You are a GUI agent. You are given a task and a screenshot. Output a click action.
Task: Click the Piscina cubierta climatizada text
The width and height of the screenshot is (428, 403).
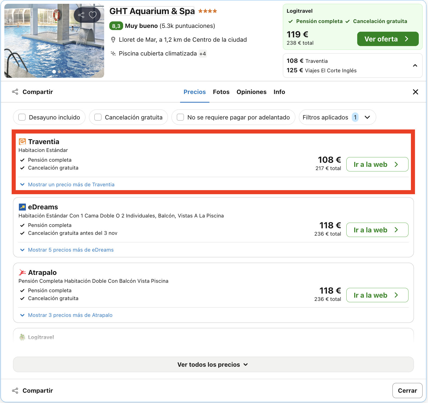(x=158, y=54)
